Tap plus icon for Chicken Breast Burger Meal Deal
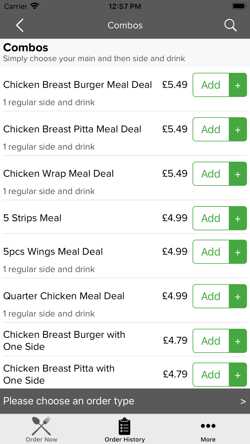 [238, 85]
